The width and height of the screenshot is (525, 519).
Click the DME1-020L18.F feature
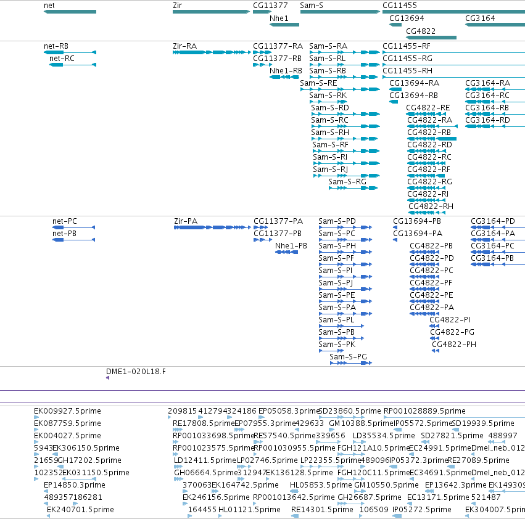click(x=107, y=378)
